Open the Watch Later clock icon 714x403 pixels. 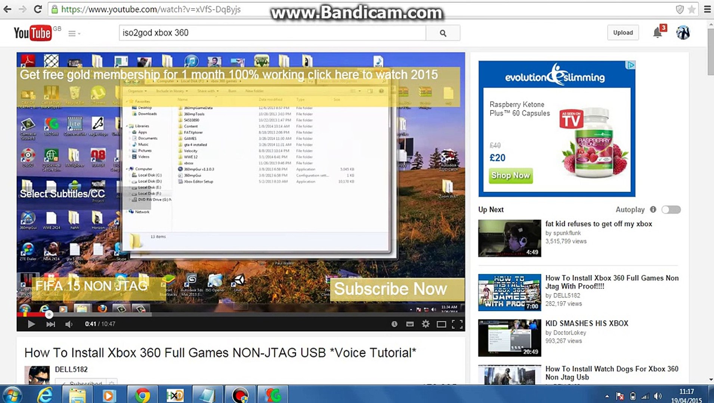394,324
